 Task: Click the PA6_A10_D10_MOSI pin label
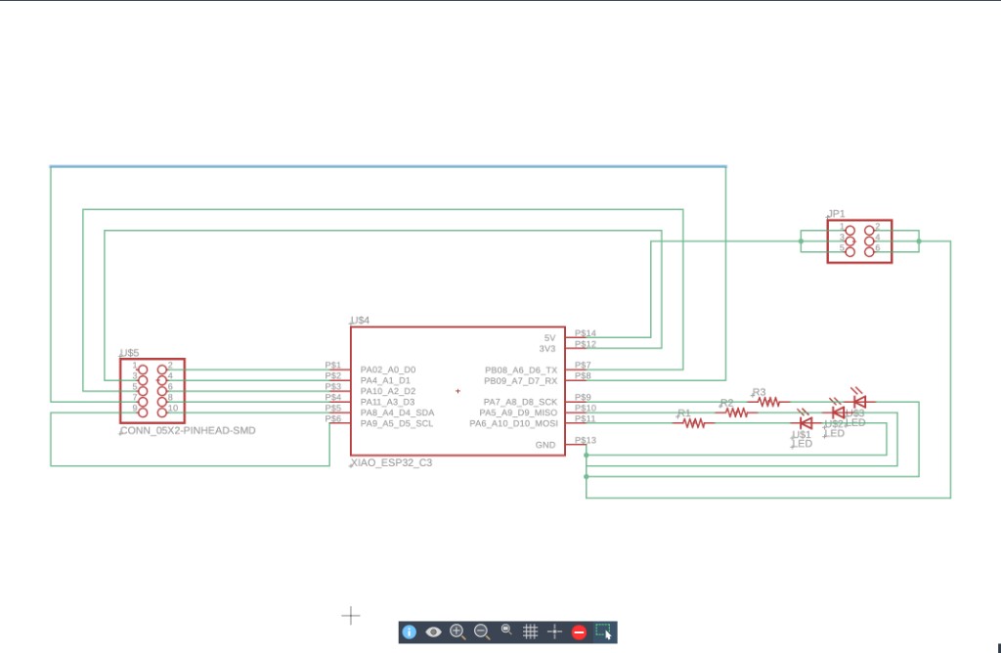click(x=514, y=424)
